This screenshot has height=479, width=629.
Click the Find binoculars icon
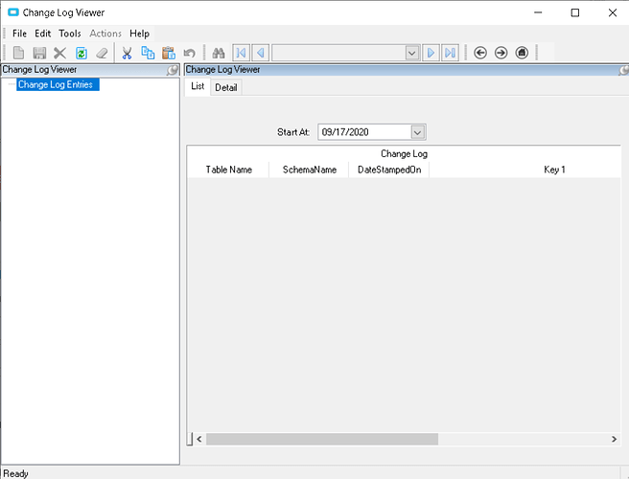pos(219,53)
